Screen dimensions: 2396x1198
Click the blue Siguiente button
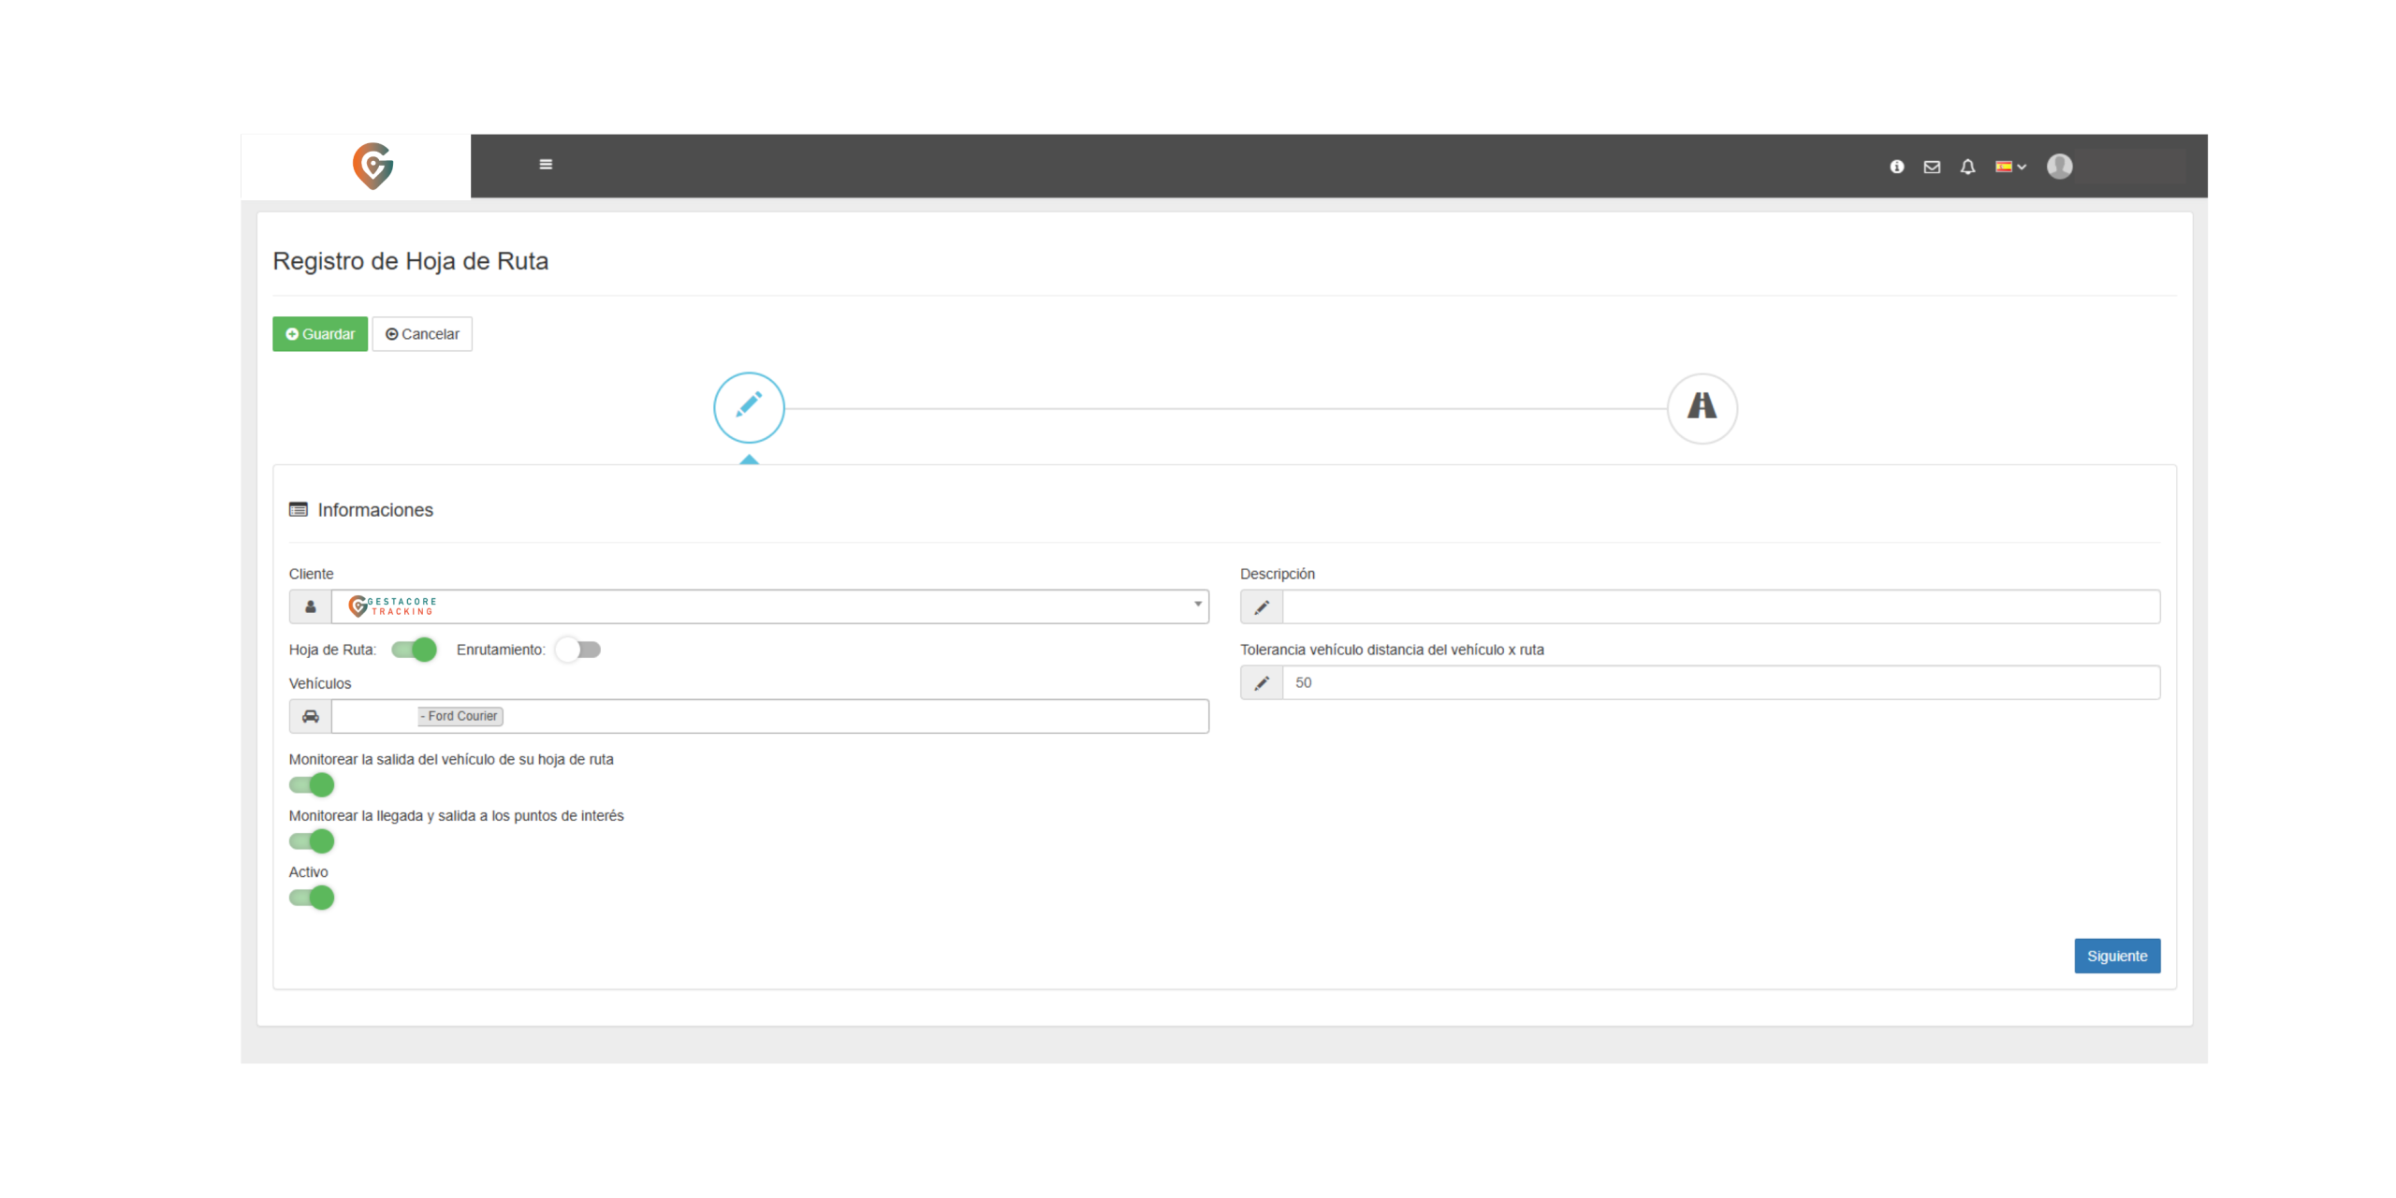click(x=2116, y=956)
